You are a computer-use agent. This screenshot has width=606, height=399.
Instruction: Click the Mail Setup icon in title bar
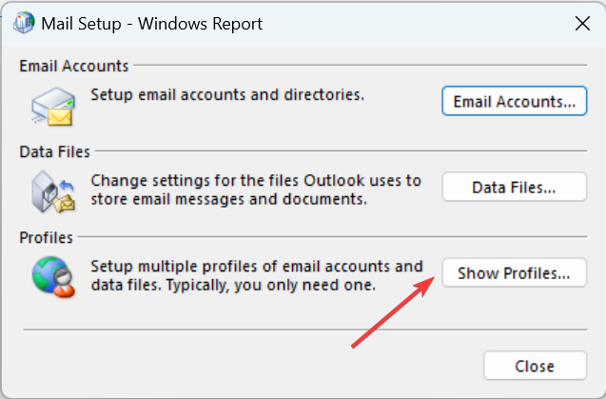[x=24, y=23]
